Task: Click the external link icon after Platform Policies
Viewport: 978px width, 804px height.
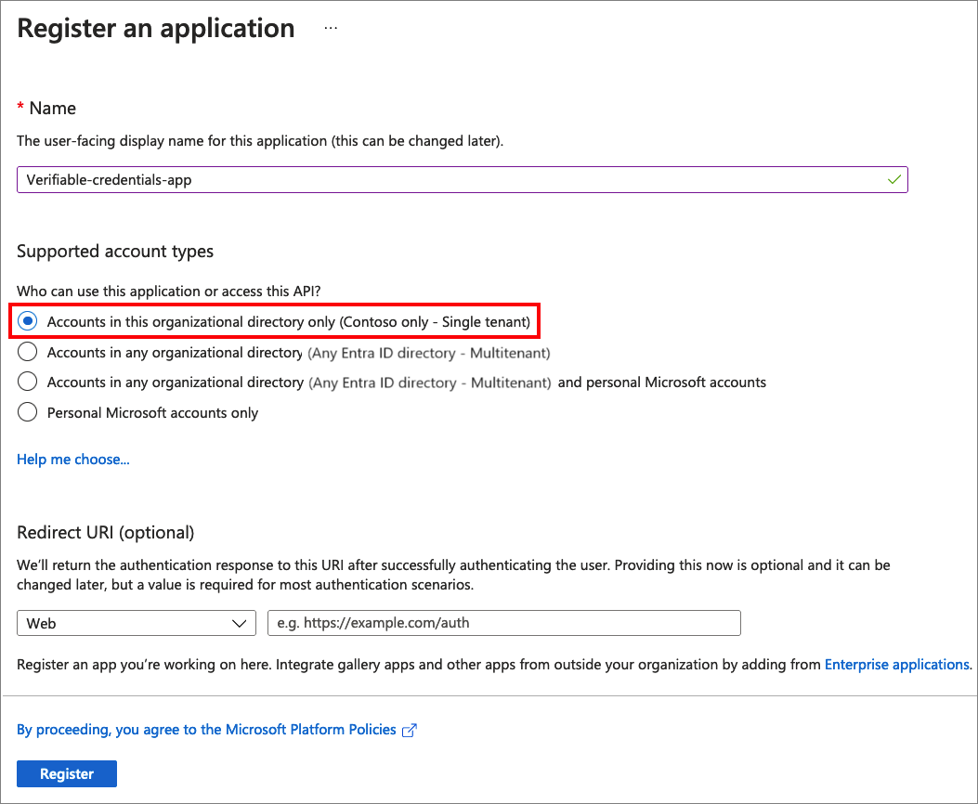Action: (x=410, y=731)
